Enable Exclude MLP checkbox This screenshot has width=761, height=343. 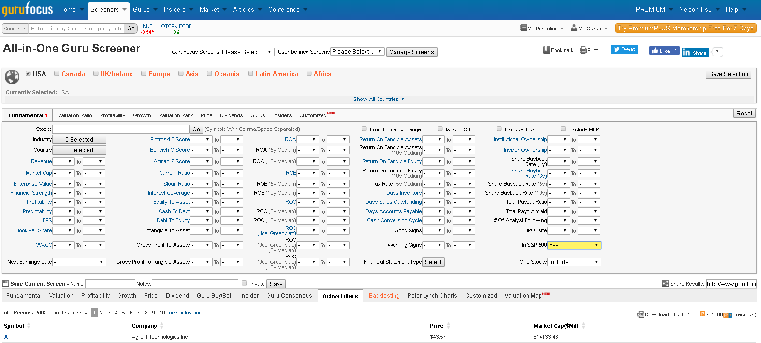(563, 129)
